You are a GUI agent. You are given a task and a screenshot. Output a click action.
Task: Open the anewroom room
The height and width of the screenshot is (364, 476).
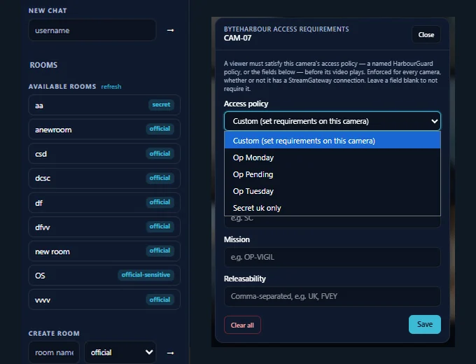(104, 129)
